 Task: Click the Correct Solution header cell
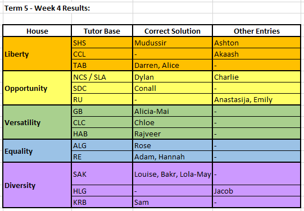[173, 31]
